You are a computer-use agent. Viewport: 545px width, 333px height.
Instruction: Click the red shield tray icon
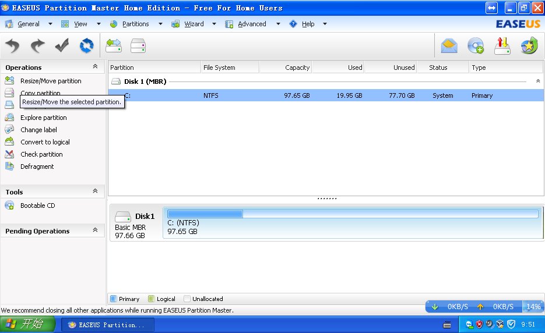coord(479,324)
